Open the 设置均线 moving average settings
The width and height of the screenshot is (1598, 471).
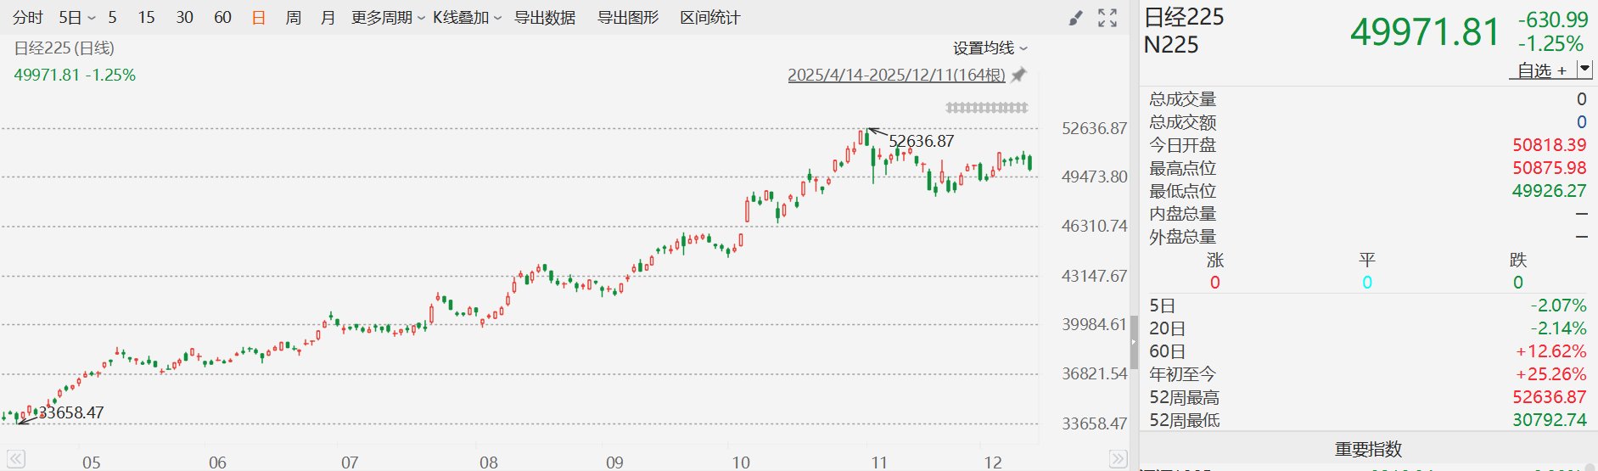pyautogui.click(x=990, y=48)
